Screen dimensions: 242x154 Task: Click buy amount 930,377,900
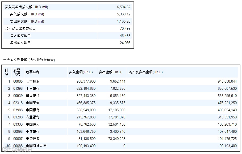(86, 82)
